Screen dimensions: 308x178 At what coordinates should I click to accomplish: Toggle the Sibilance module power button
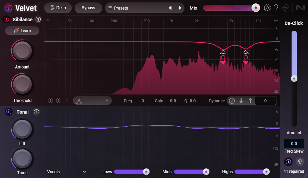pos(6,20)
